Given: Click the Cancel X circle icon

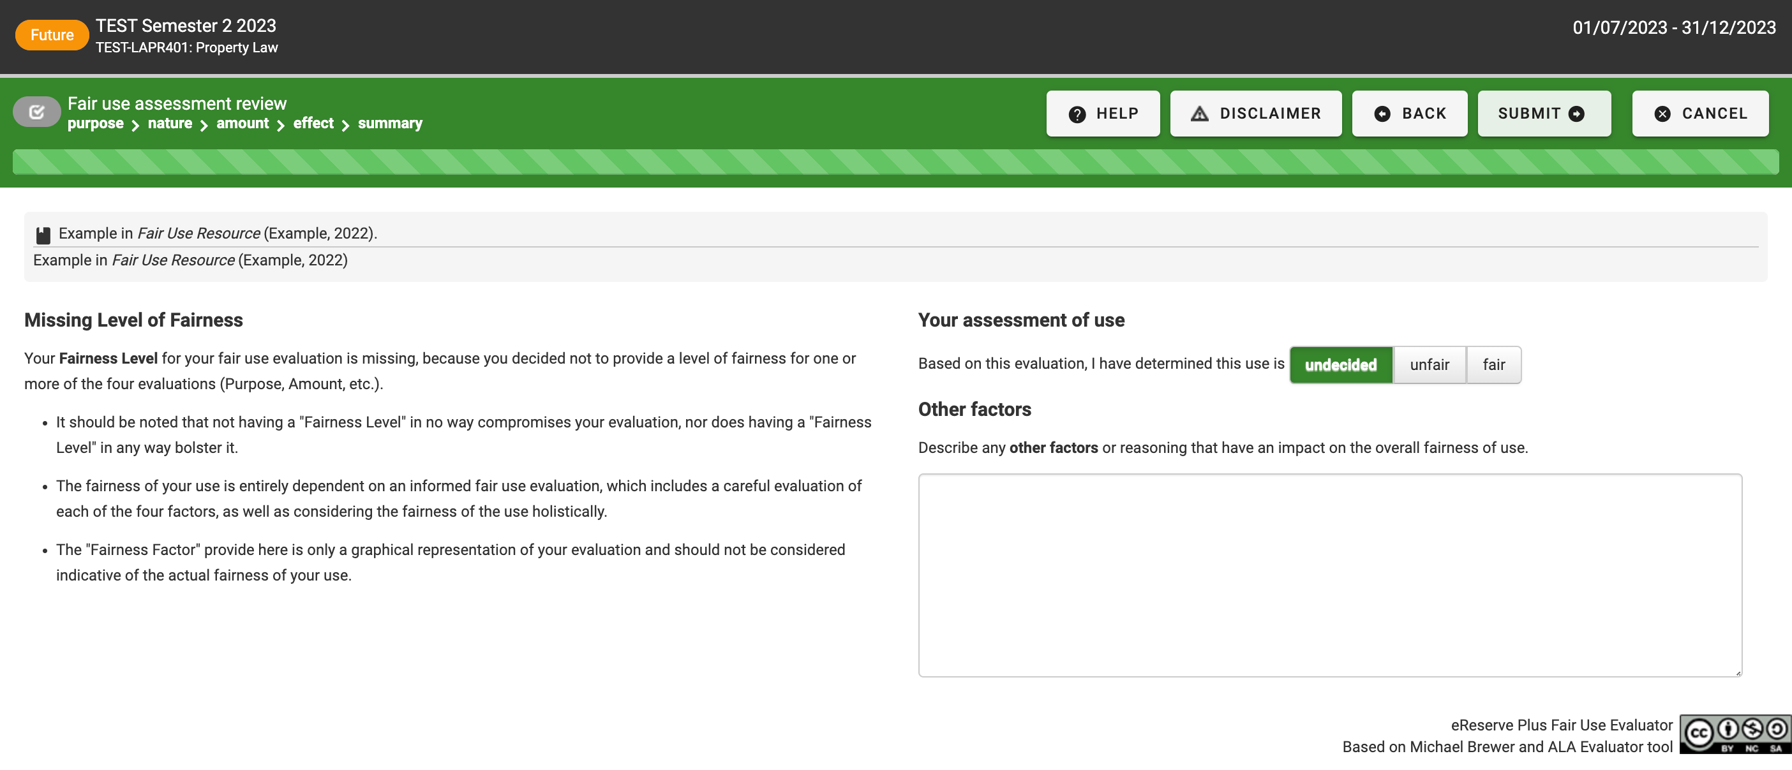Looking at the screenshot, I should click(x=1662, y=114).
